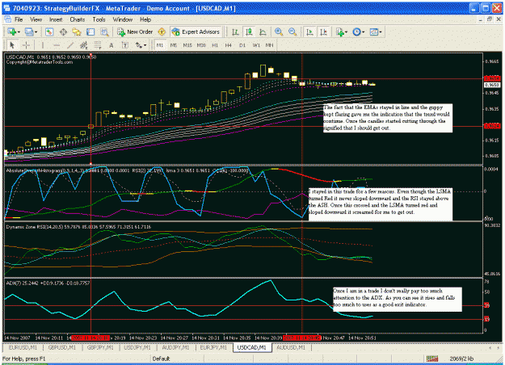Zoom in on the chart
Screen dimensions: 505x365
[x=279, y=31]
